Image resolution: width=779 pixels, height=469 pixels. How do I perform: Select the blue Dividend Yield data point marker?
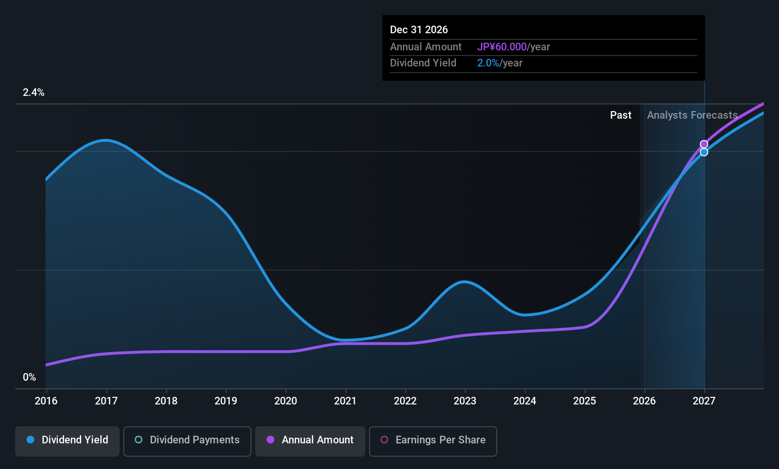[x=704, y=152]
